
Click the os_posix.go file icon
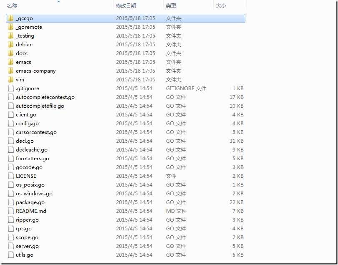(x=11, y=185)
